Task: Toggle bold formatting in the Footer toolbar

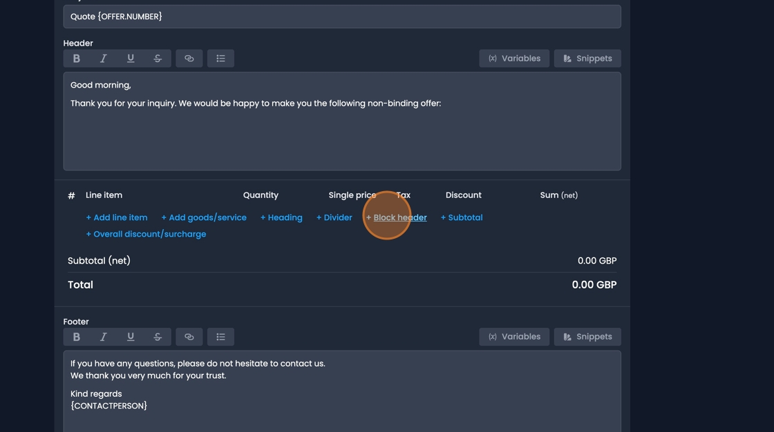Action: [x=76, y=336]
